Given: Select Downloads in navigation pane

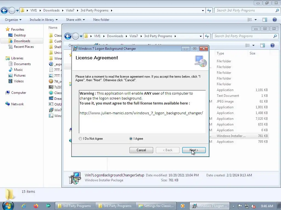Looking at the screenshot, I should 22,41.
